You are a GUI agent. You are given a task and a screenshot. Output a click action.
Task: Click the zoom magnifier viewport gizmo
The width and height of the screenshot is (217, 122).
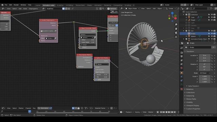[176, 24]
